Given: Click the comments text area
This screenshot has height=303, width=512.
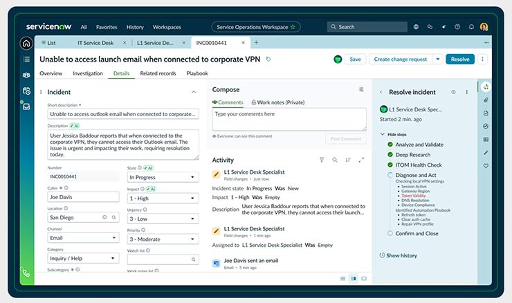Looking at the screenshot, I should coord(289,118).
